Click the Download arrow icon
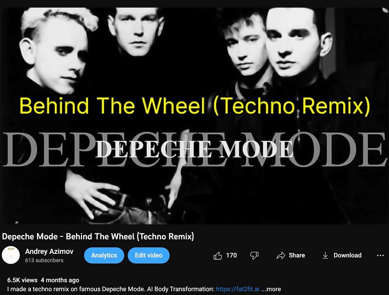 325,255
